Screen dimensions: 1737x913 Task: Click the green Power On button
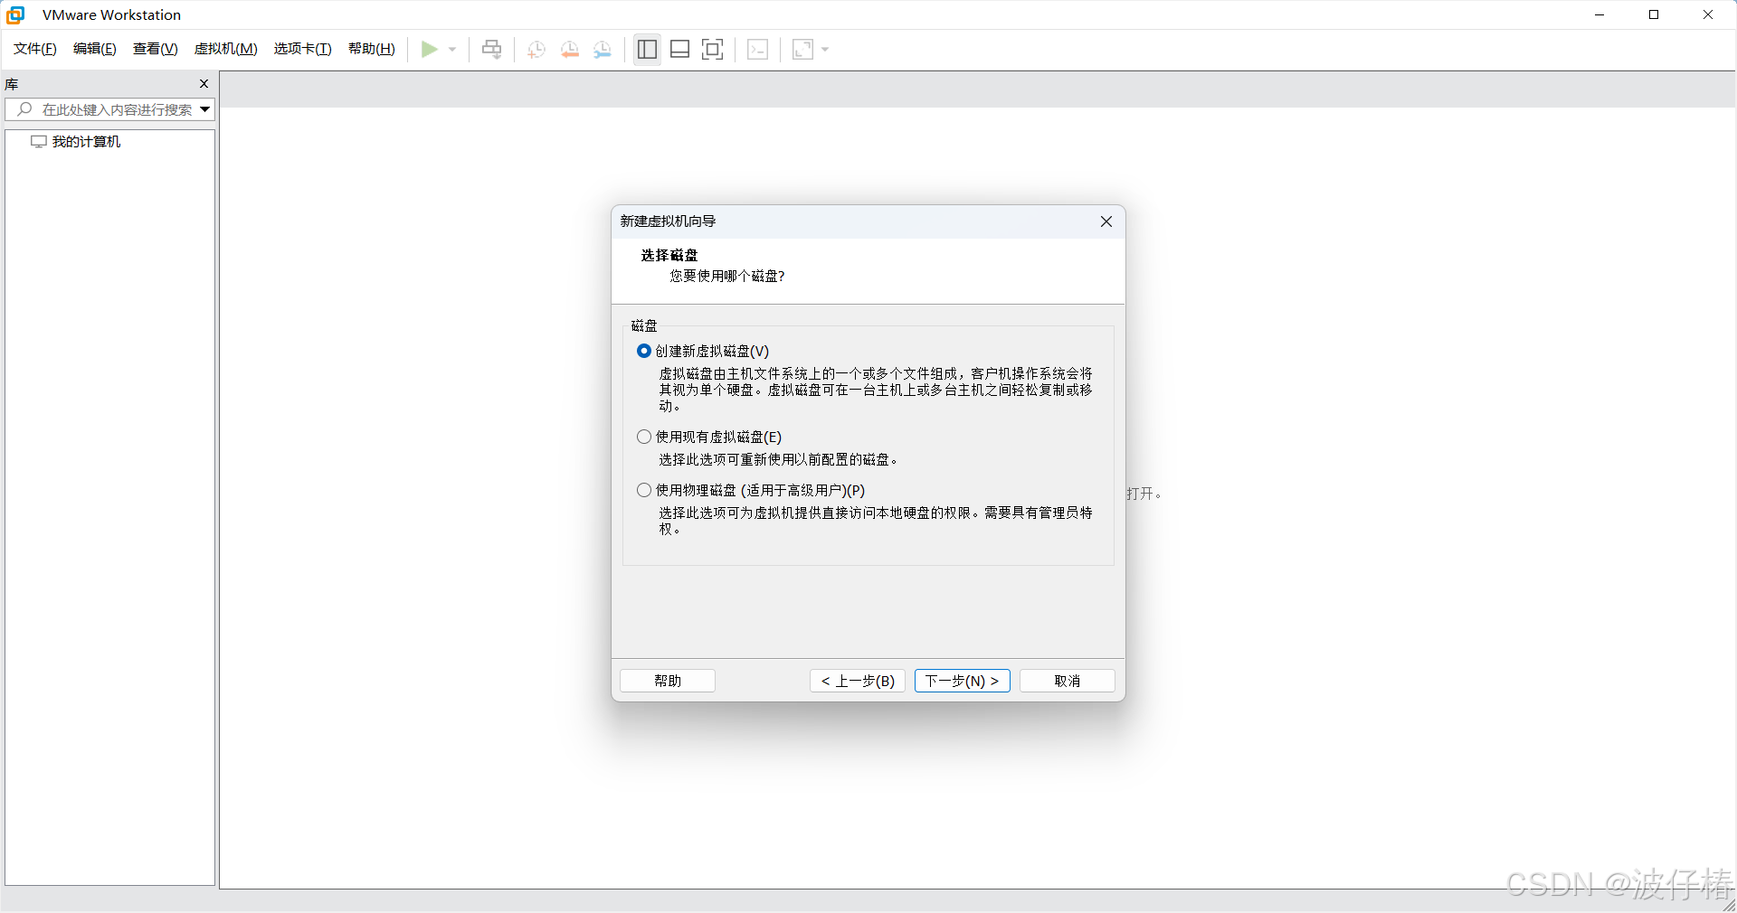click(430, 50)
